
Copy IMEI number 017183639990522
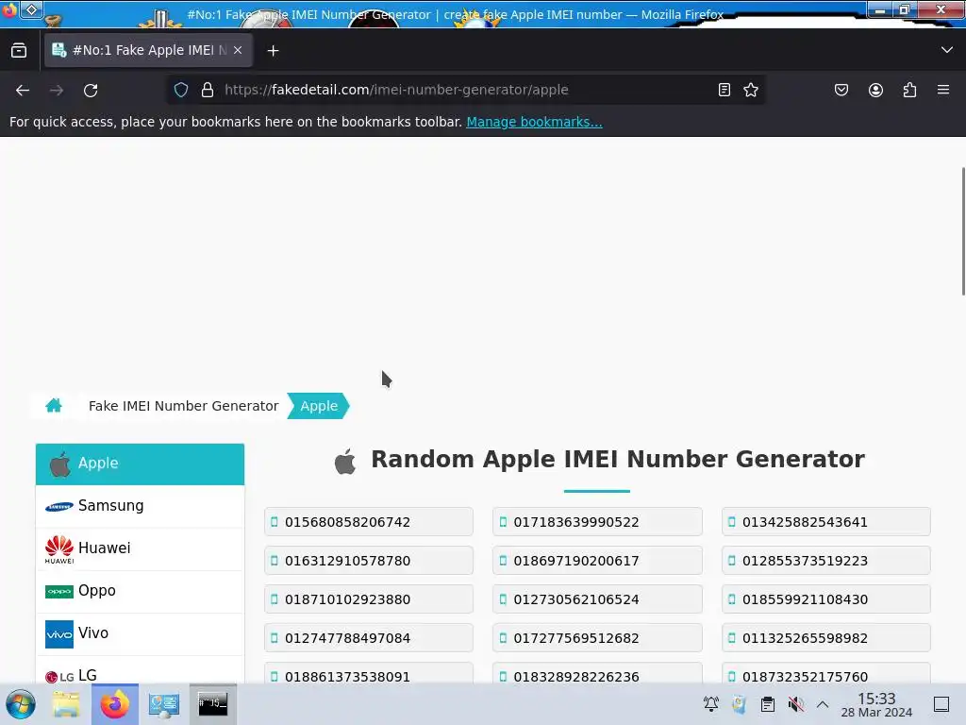(x=597, y=521)
